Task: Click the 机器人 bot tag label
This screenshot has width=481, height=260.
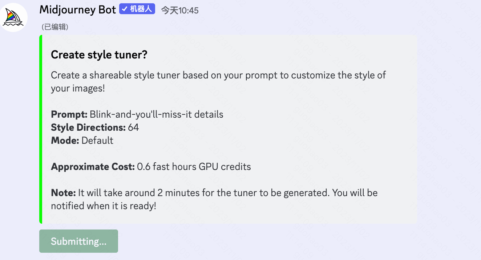Action: 141,9
